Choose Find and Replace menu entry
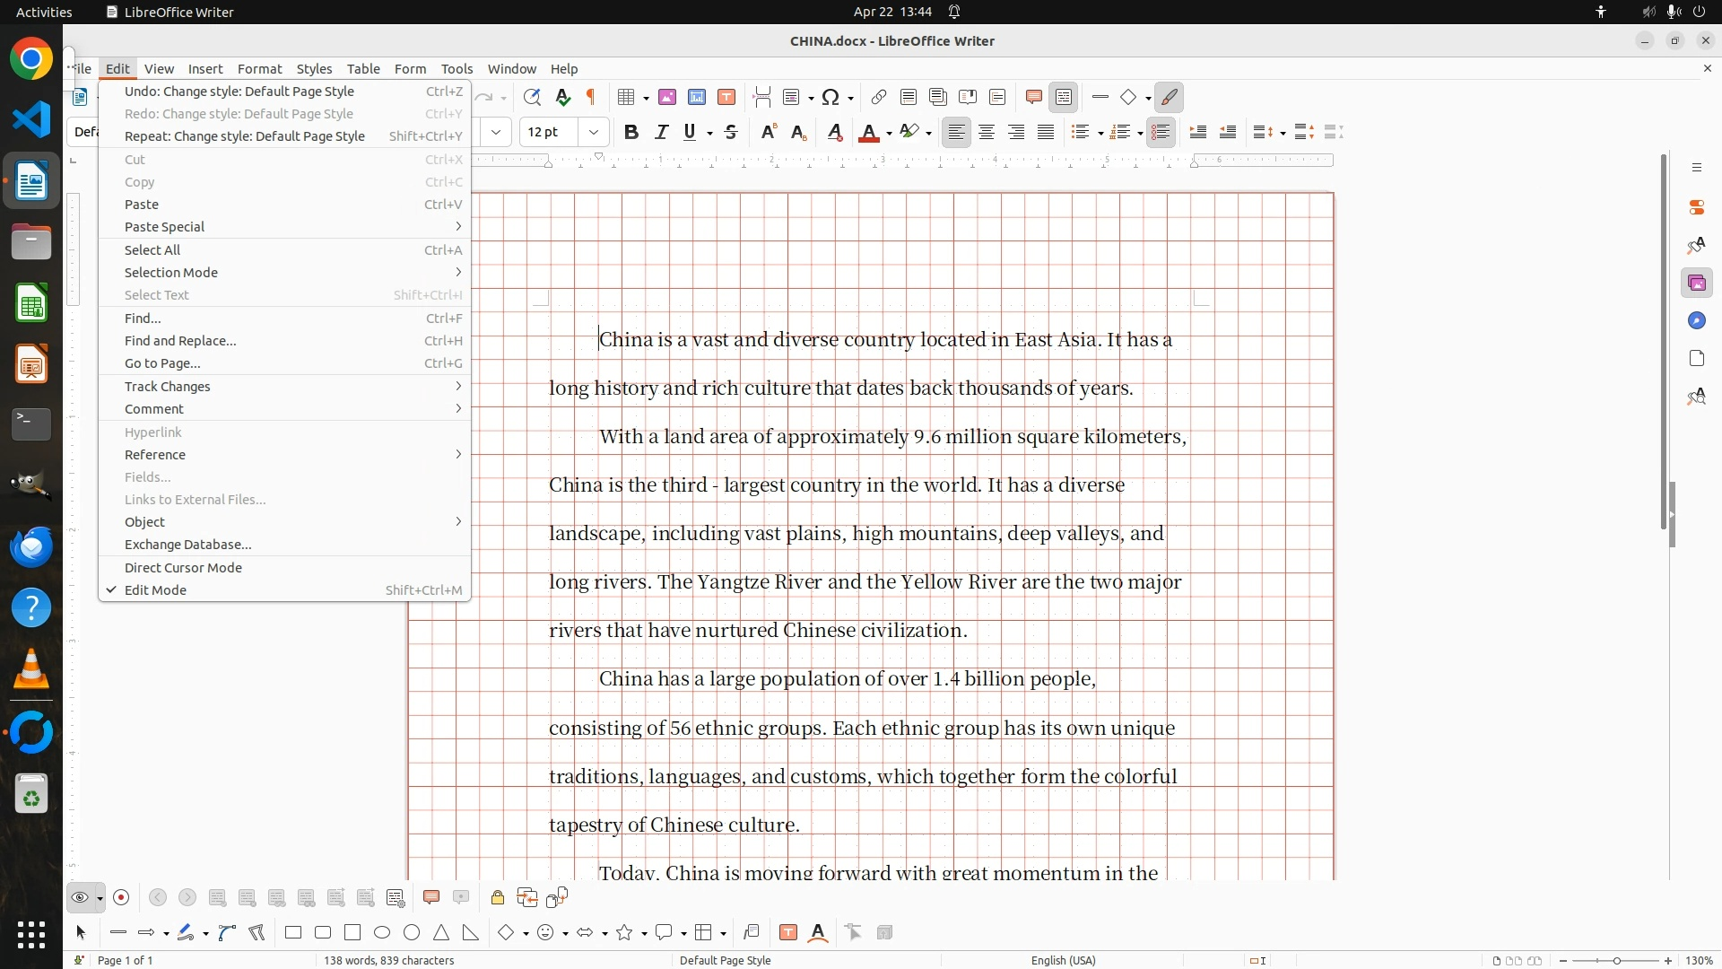1722x969 pixels. pyautogui.click(x=180, y=341)
